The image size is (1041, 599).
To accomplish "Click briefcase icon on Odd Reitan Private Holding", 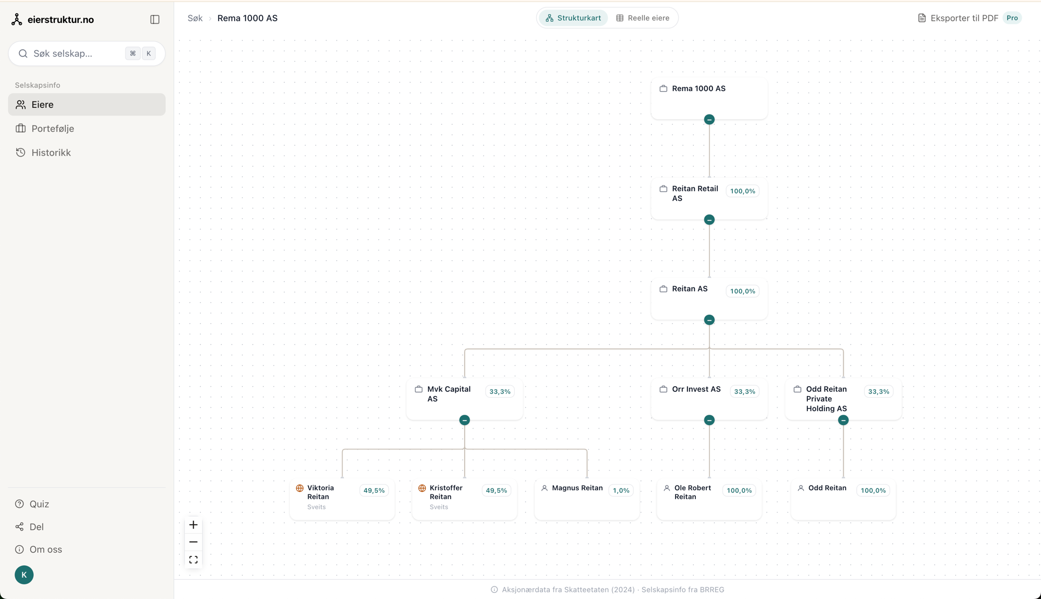I will coord(797,389).
